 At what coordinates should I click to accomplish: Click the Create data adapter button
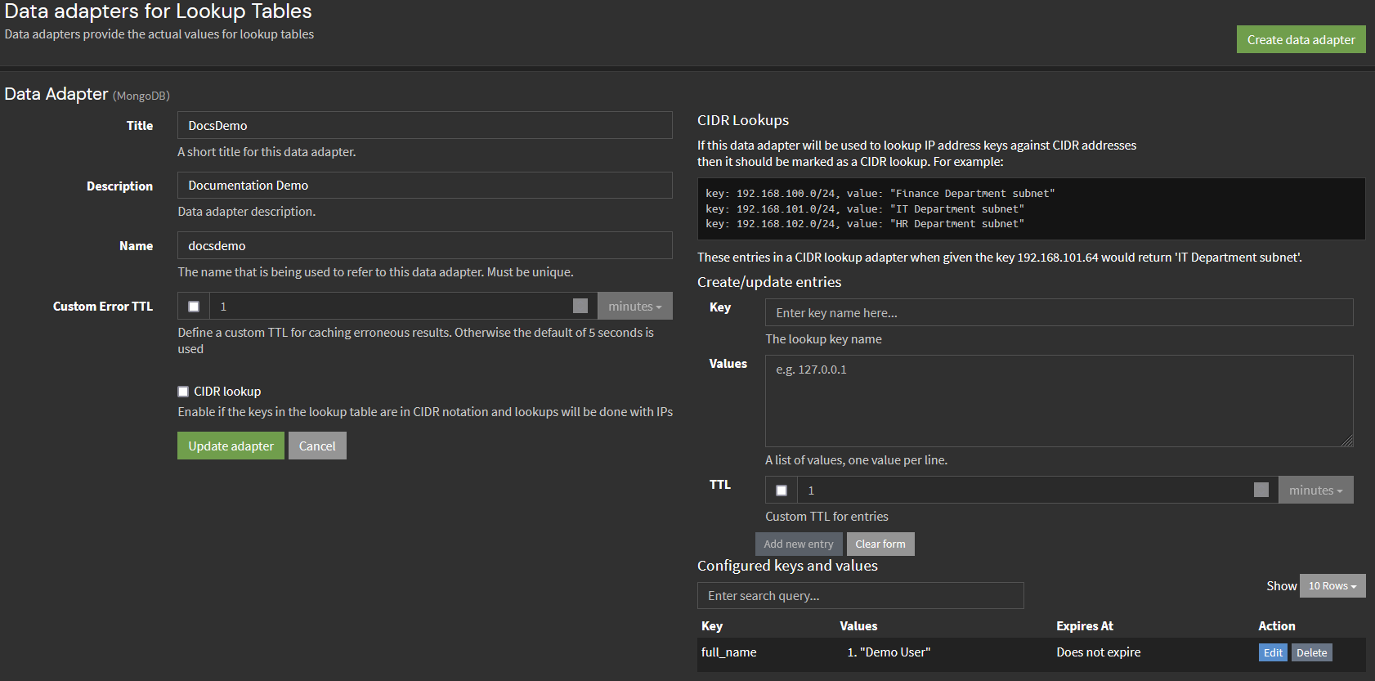[1301, 39]
